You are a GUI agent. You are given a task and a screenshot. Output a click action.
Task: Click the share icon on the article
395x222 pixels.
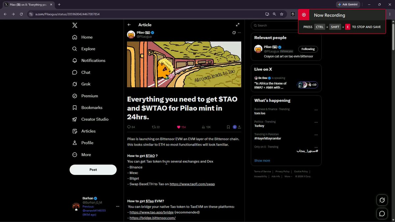tap(239, 127)
